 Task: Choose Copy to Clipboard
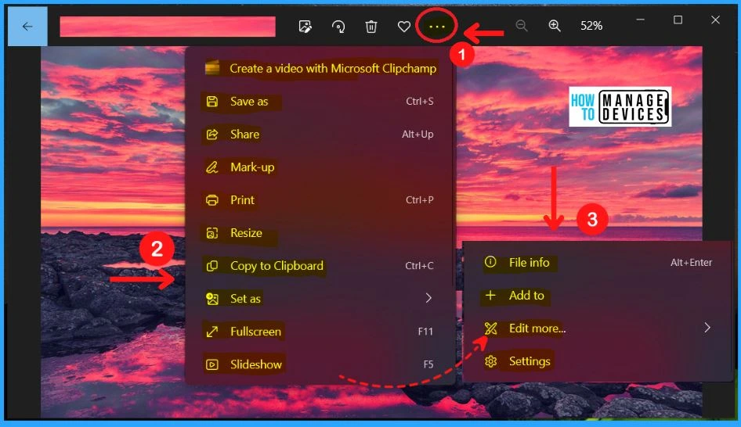point(320,266)
